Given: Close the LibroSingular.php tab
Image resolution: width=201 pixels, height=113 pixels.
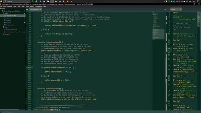Looking at the screenshot, I should (41, 9).
